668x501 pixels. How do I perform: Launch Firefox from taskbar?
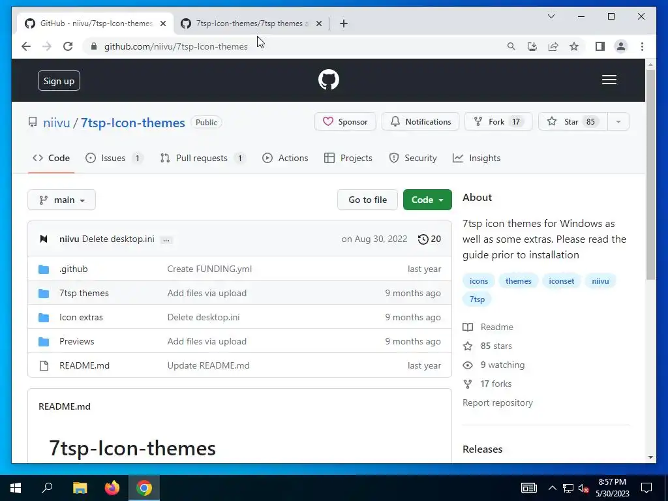click(x=112, y=488)
